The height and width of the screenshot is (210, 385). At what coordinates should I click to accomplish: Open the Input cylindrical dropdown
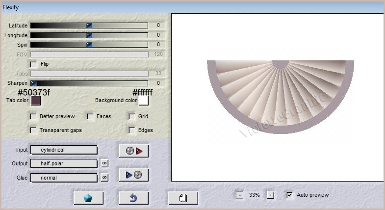pyautogui.click(x=64, y=150)
